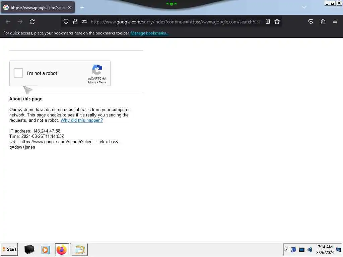Open the Start menu
The image size is (343, 257).
pyautogui.click(x=9, y=249)
